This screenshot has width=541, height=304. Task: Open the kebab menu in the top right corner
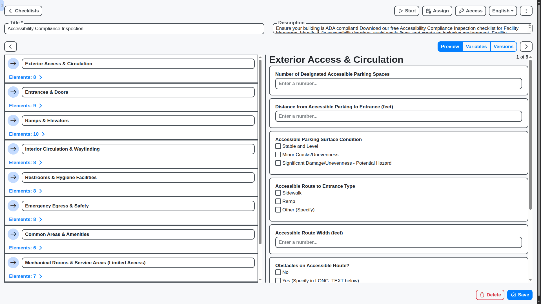click(526, 11)
